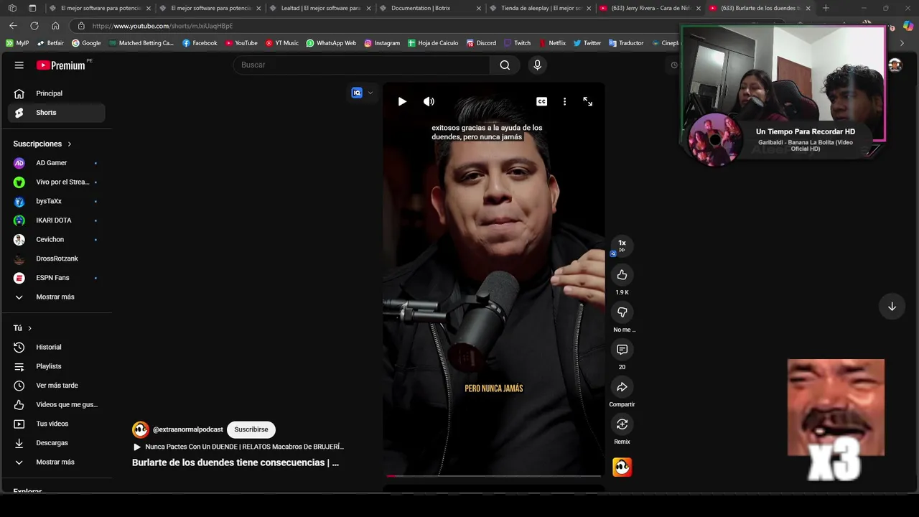919x517 pixels.
Task: Go to YouTube Premium home logo
Action: [x=60, y=65]
